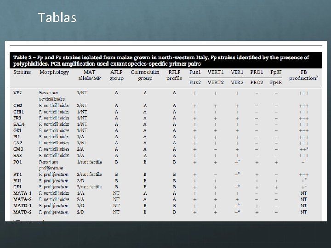Click '2/A' in the CM3 row
The image size is (331, 248).
pos(80,149)
